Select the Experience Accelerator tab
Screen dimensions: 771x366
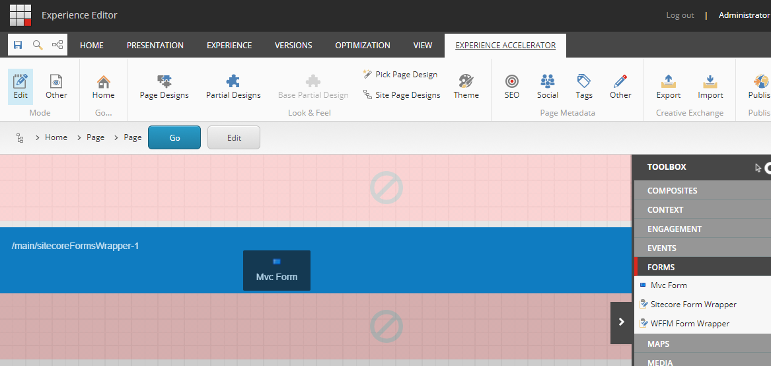505,46
